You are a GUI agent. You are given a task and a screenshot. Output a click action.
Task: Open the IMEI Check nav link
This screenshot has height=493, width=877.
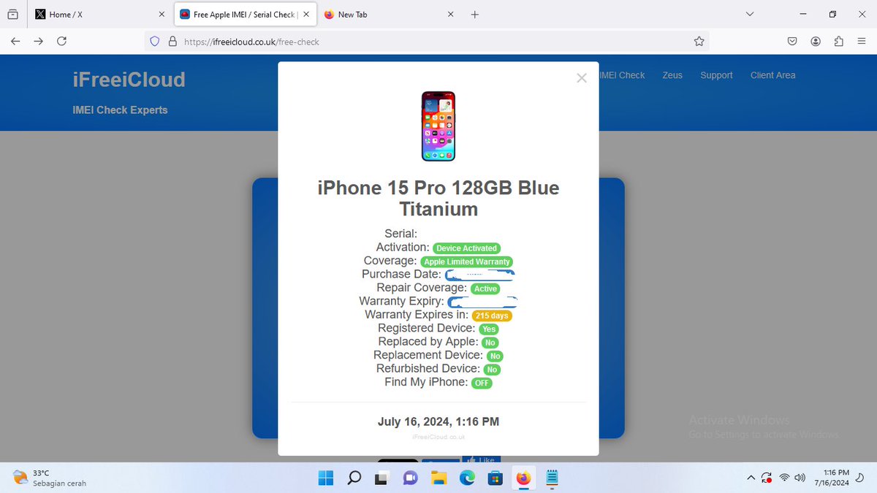pyautogui.click(x=622, y=75)
